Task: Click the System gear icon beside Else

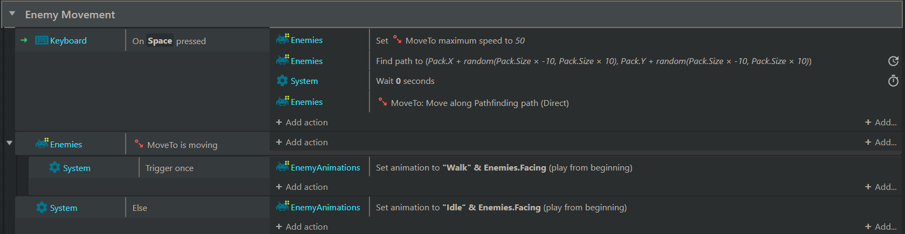Action: (x=42, y=207)
